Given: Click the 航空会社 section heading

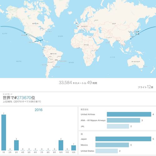Looking at the screenshot, I should tap(85, 110).
